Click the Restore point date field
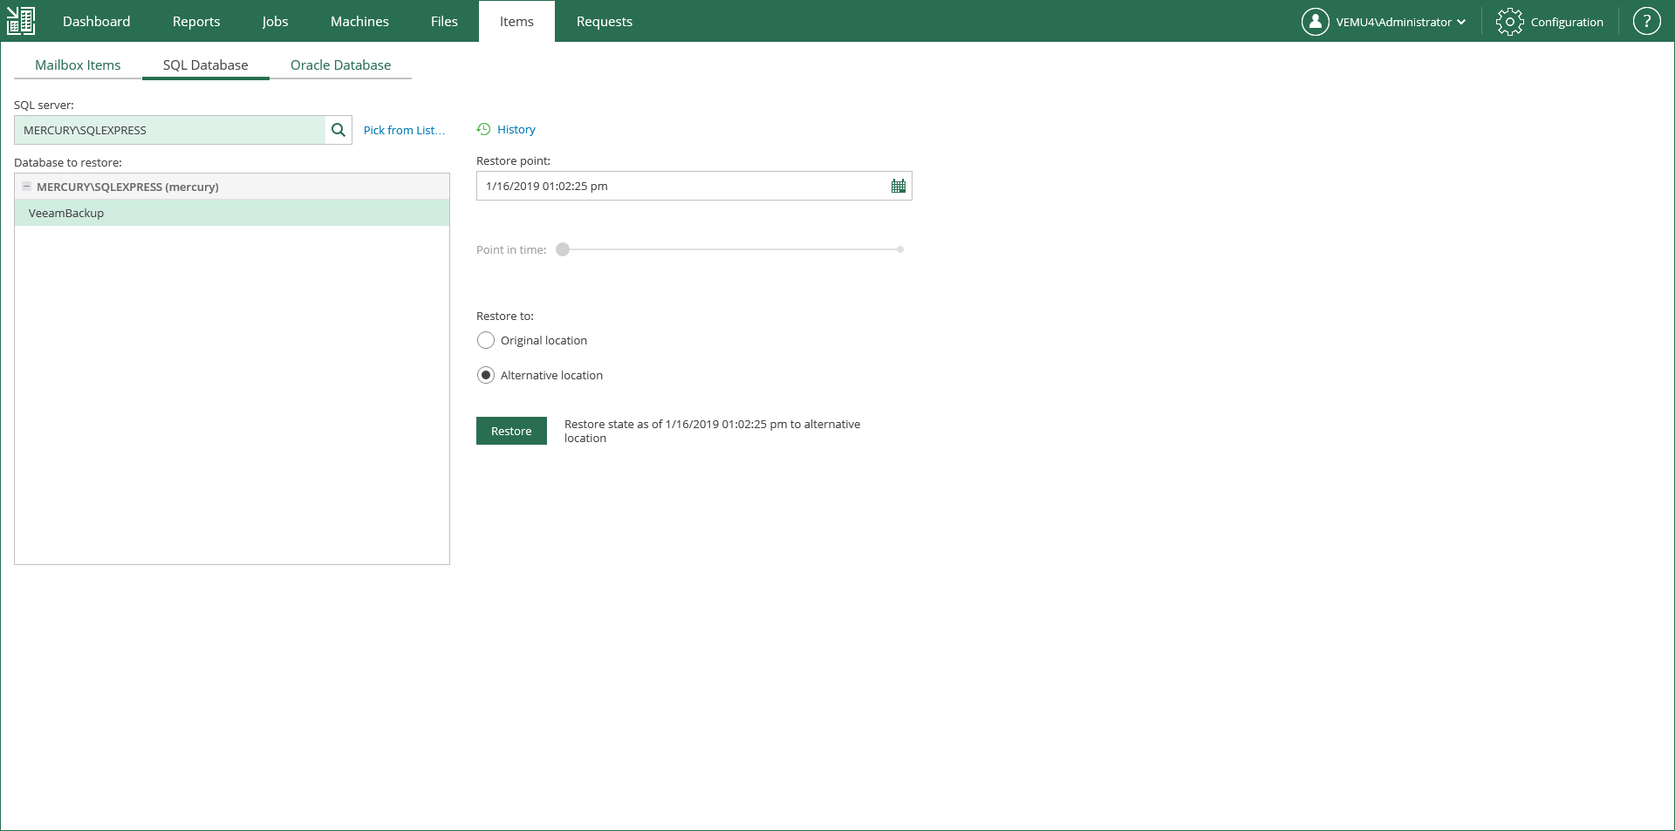Image resolution: width=1675 pixels, height=831 pixels. [694, 186]
